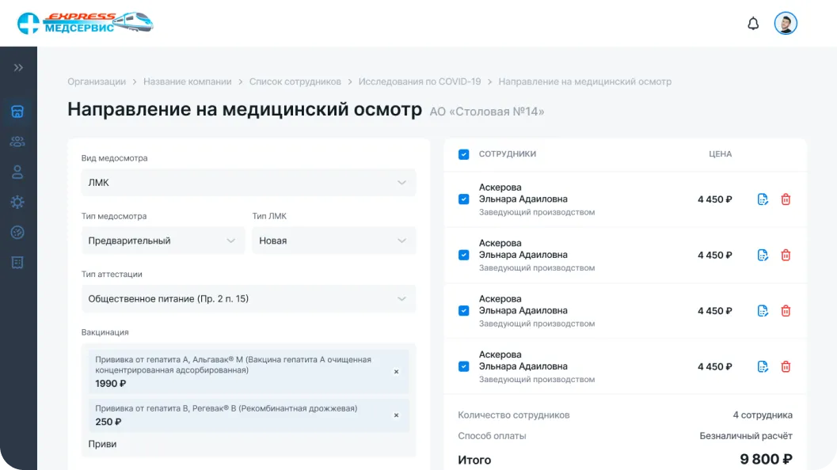Edit document icon for second employee row

point(763,255)
